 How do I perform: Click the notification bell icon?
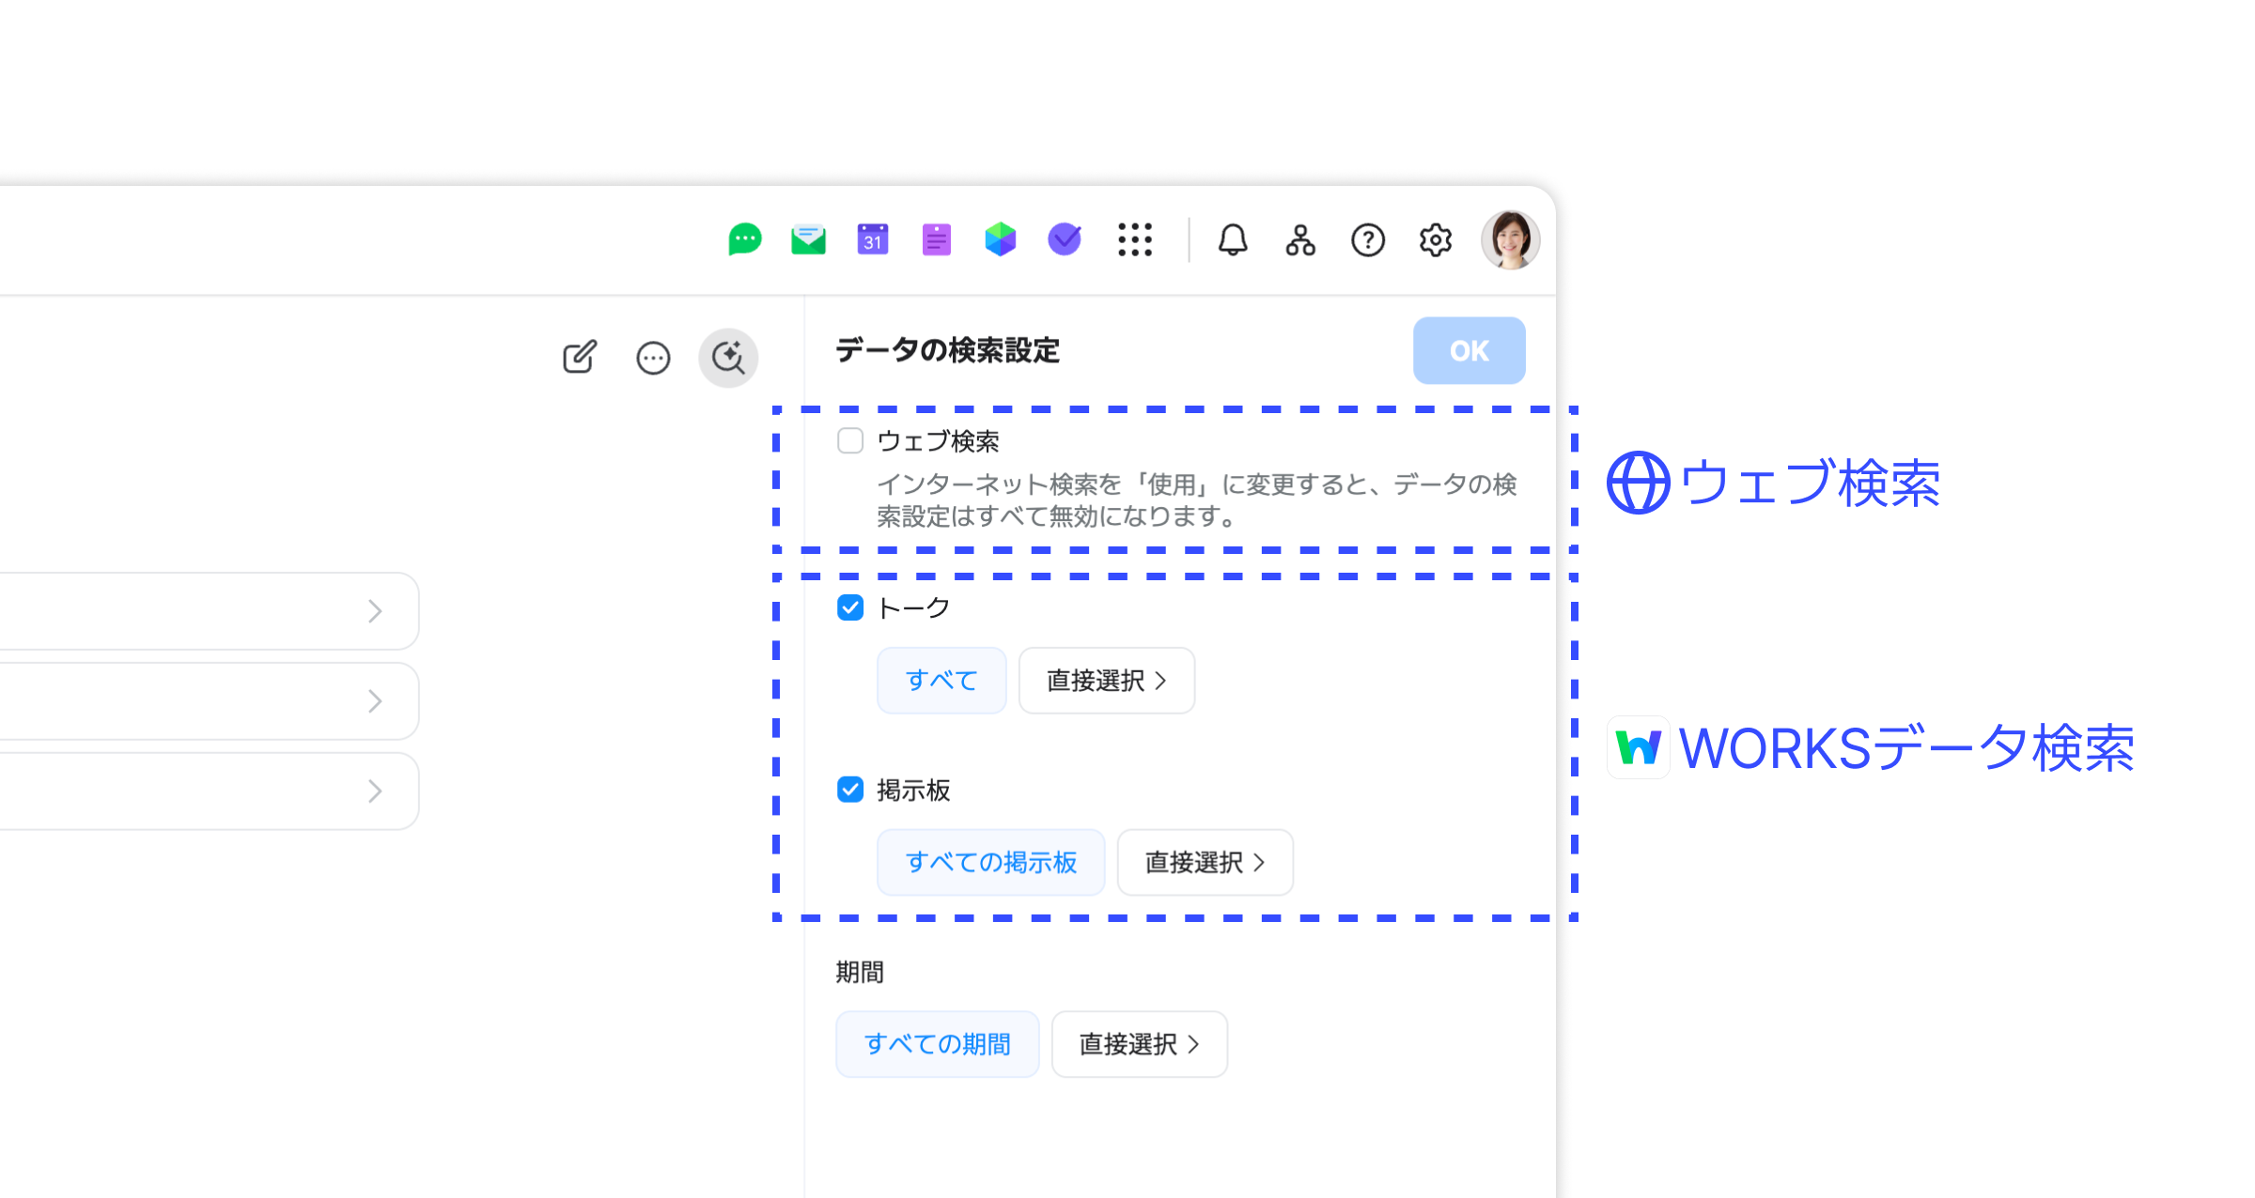[x=1233, y=240]
